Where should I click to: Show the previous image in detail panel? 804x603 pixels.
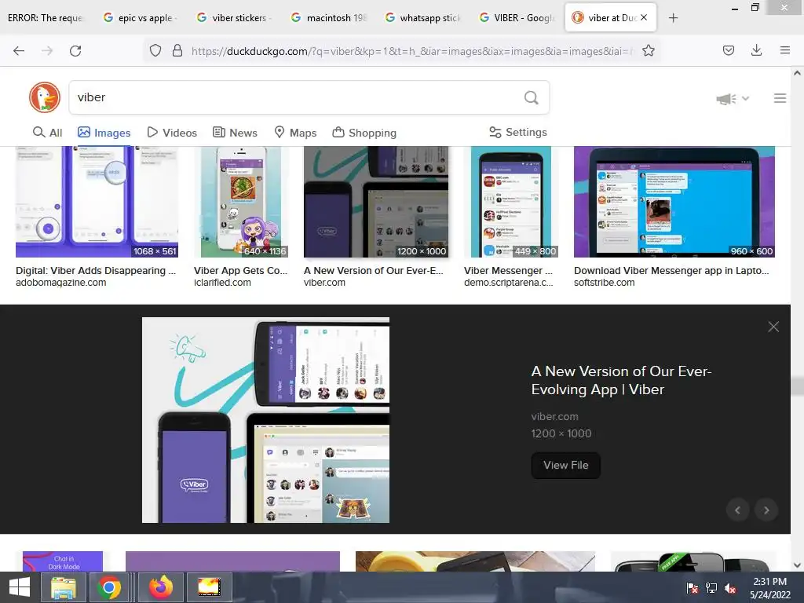pos(737,510)
